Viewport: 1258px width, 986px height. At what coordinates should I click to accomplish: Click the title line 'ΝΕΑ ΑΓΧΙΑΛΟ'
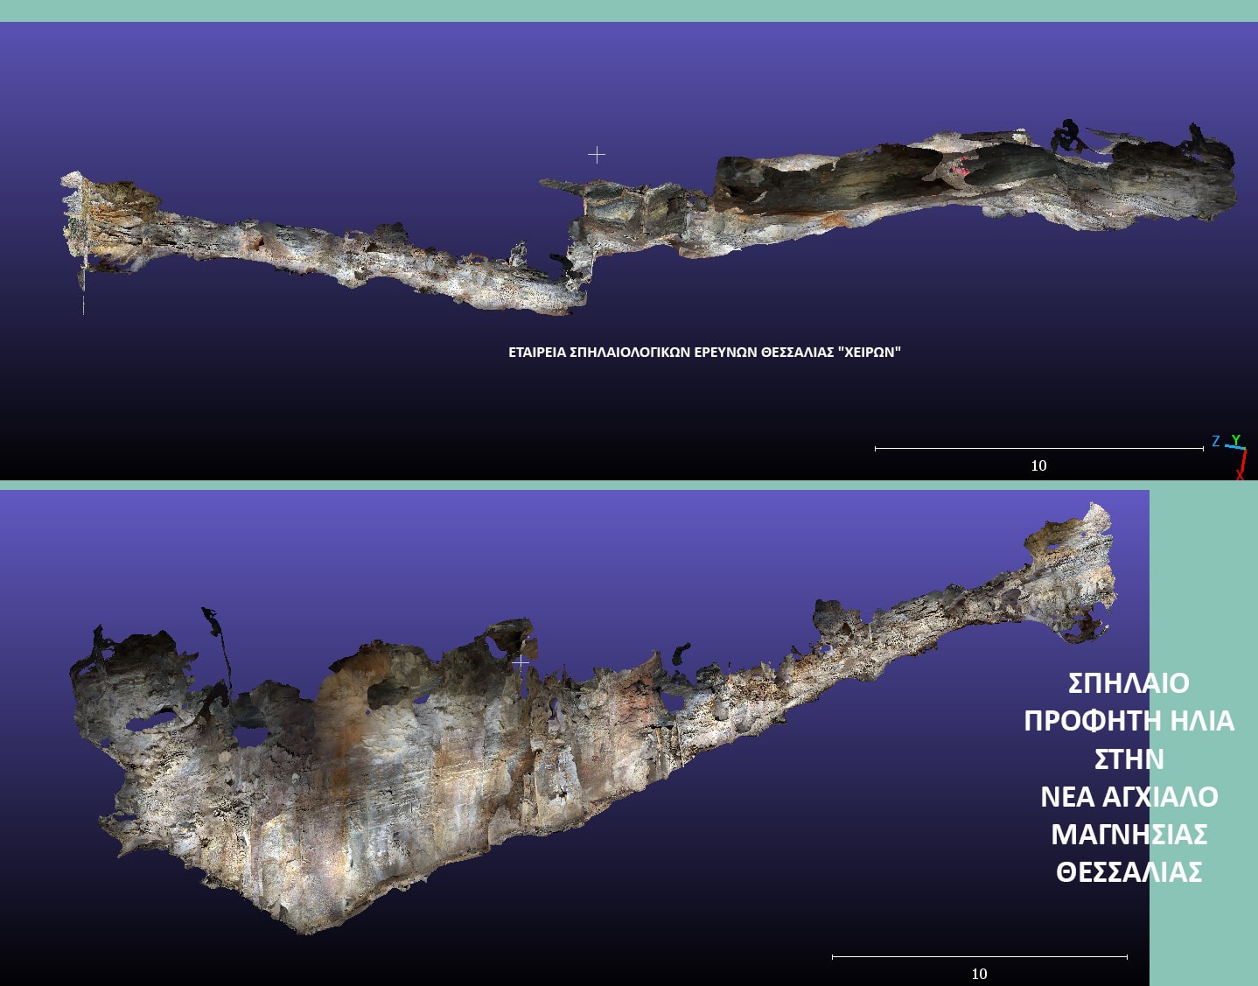(x=1129, y=797)
